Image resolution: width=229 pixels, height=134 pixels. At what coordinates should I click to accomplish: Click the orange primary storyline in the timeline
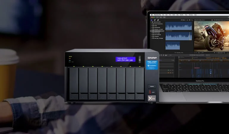[204, 60]
